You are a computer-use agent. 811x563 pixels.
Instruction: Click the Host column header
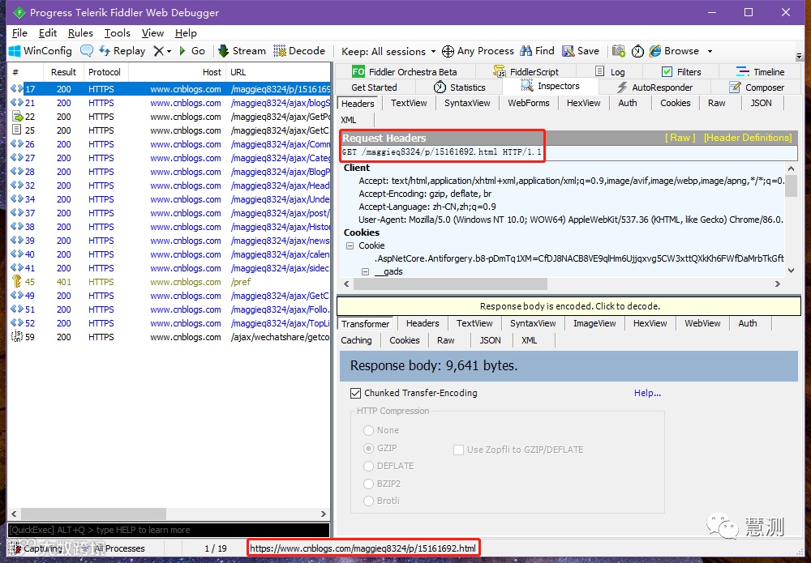[x=176, y=72]
